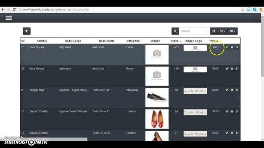This screenshot has height=148, width=264.
Task: Click dollar icon on Zapato Chatita $450 row
Action: click(x=237, y=111)
